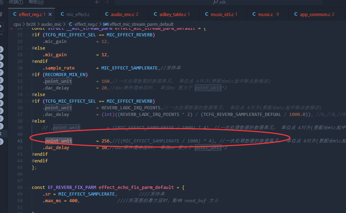
Task: Fold the #else block at line 27
Action: click(28, 48)
